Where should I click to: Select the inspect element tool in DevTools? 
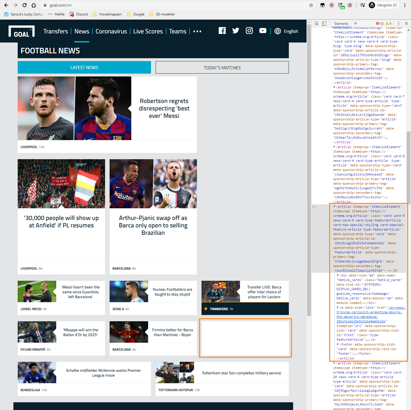316,23
